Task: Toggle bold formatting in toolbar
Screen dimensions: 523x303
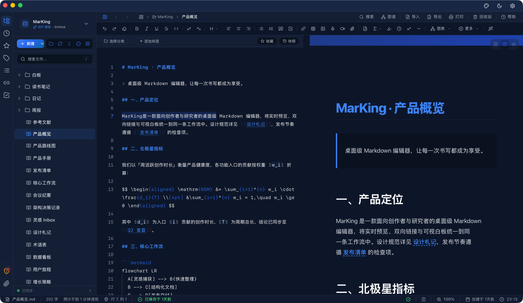Action: click(137, 29)
